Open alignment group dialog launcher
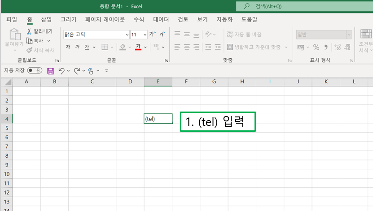 [x=290, y=60]
